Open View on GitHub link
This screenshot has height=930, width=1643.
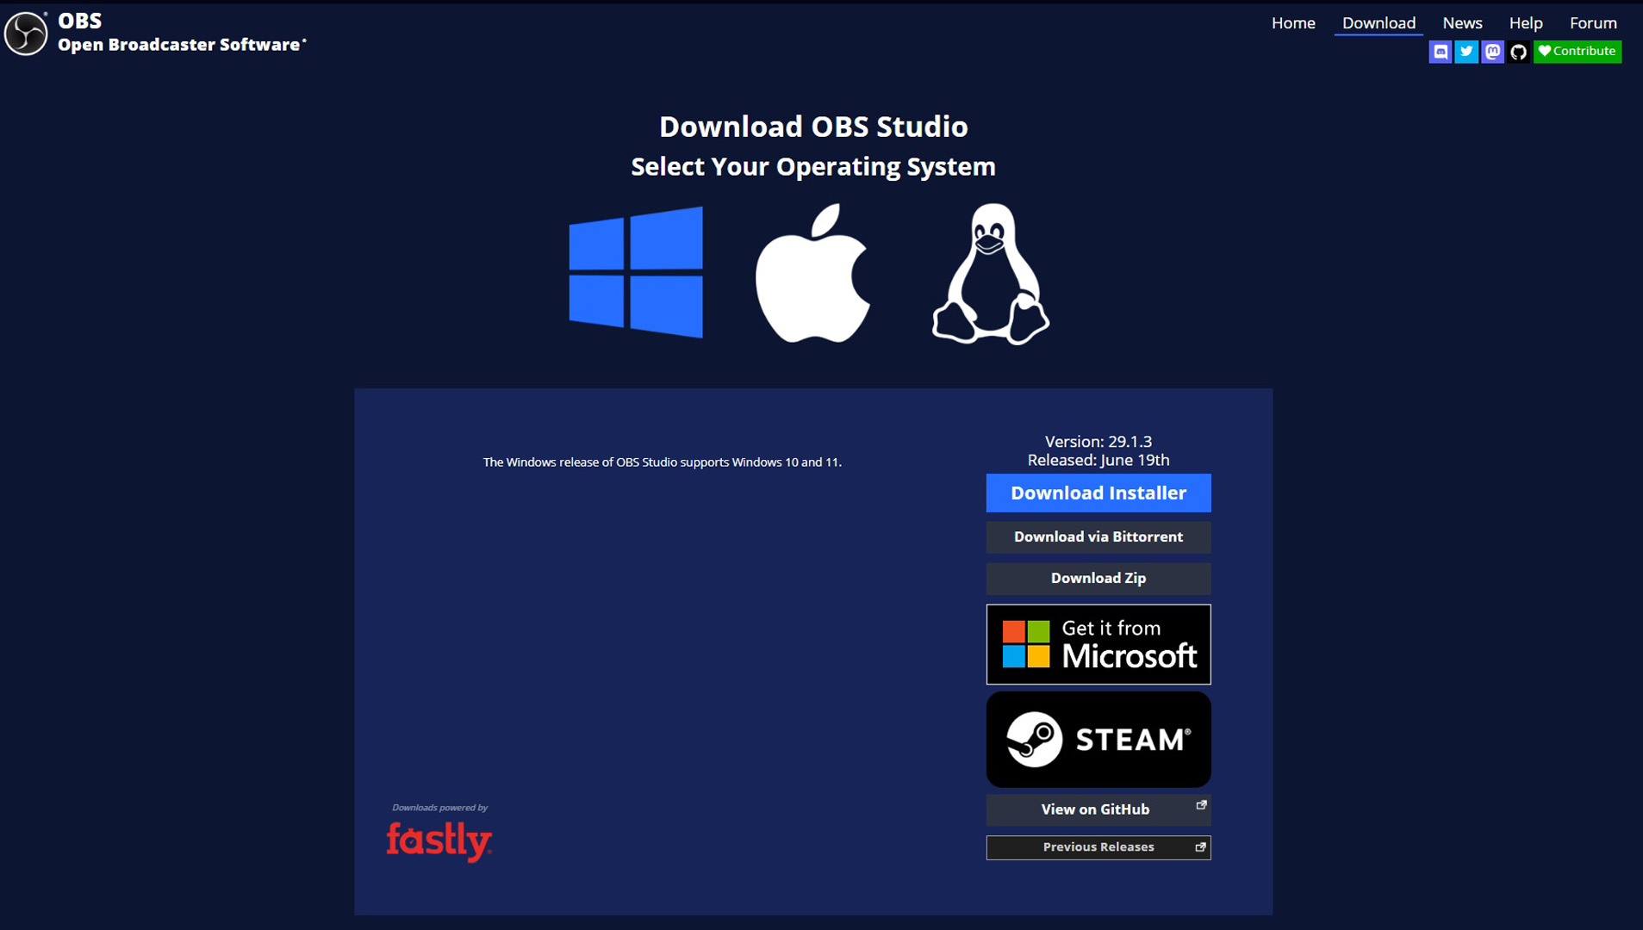point(1098,809)
